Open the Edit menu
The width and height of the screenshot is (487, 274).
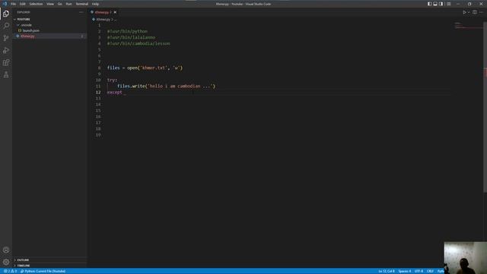point(22,4)
